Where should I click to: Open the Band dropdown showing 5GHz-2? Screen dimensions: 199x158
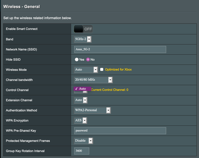(82, 39)
